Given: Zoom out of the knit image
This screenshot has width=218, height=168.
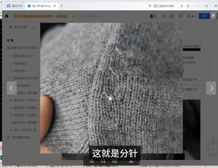Looking at the screenshot, I should click(x=103, y=161).
